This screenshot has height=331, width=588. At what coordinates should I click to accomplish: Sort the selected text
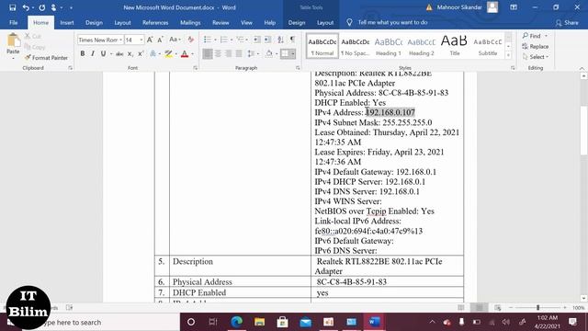coord(280,40)
